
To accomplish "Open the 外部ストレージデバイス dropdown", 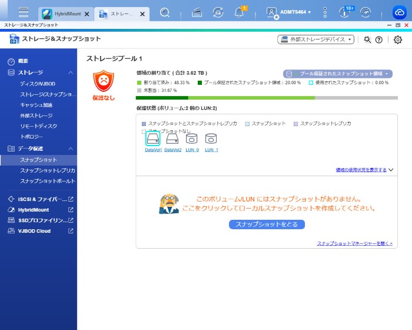I will [316, 39].
